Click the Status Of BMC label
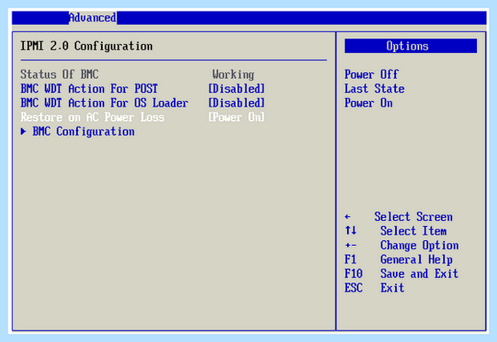Image resolution: width=497 pixels, height=342 pixels. 60,75
